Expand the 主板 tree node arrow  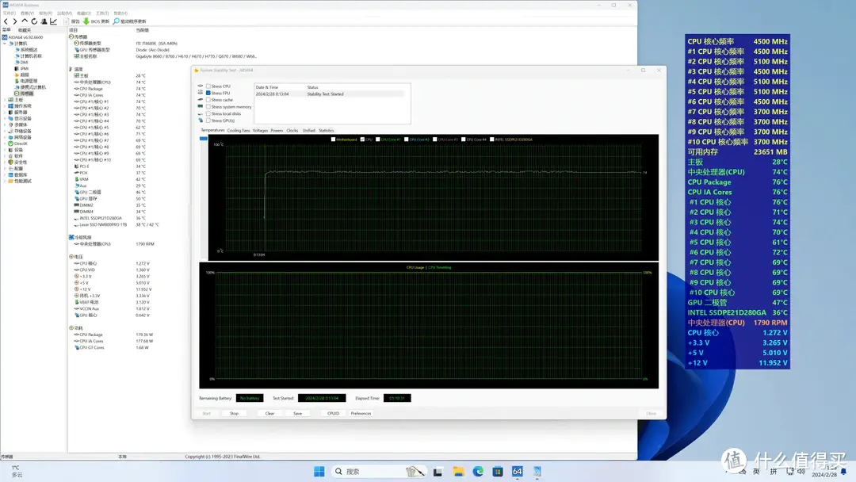(x=5, y=100)
